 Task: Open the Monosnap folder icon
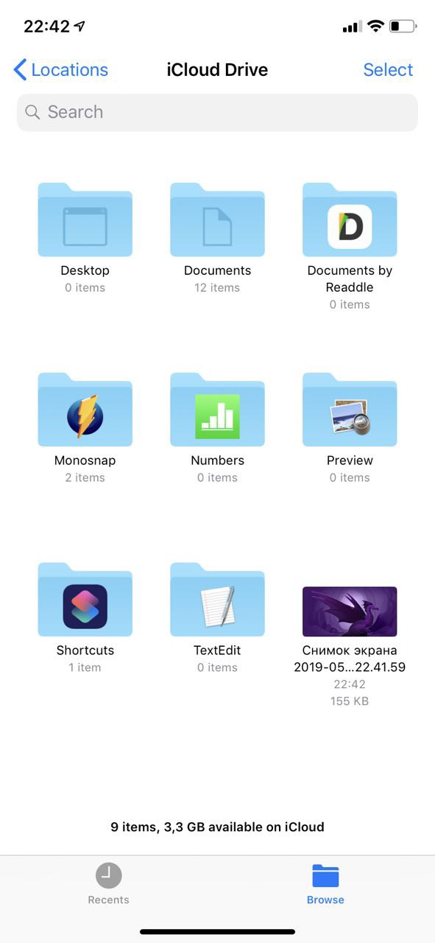click(85, 410)
